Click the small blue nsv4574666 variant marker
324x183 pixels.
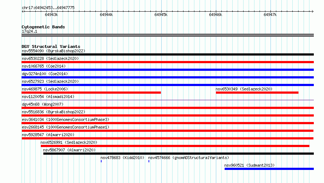(149, 161)
